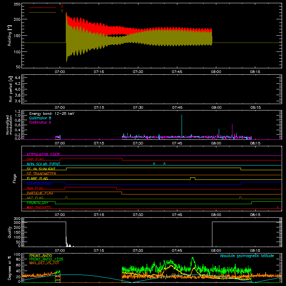Screen dimensions: 286x286
Task: Click the cyan Collimator 8 legend entry
Action: click(40, 118)
